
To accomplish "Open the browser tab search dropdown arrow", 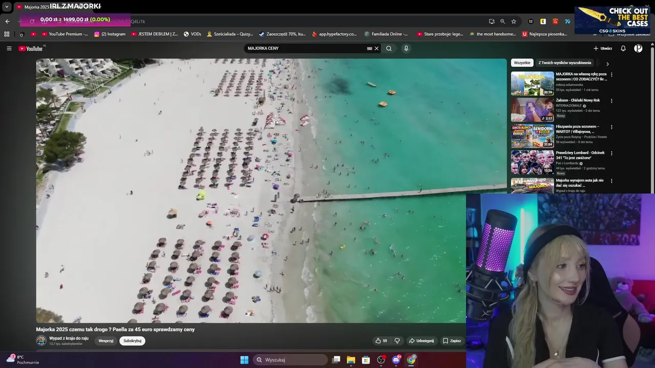I will point(7,7).
